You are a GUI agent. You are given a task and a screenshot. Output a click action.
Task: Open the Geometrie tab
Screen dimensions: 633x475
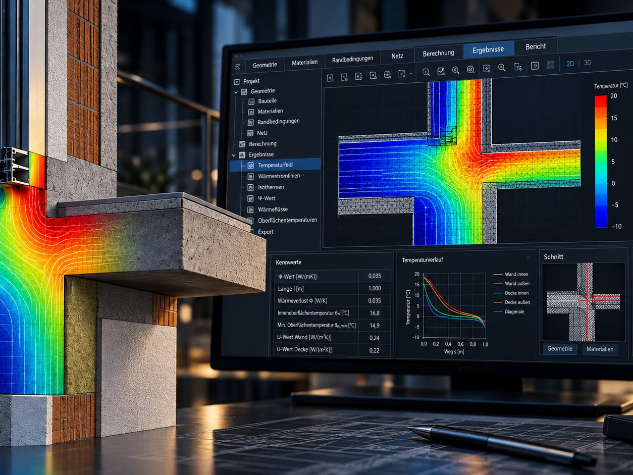[x=265, y=65]
